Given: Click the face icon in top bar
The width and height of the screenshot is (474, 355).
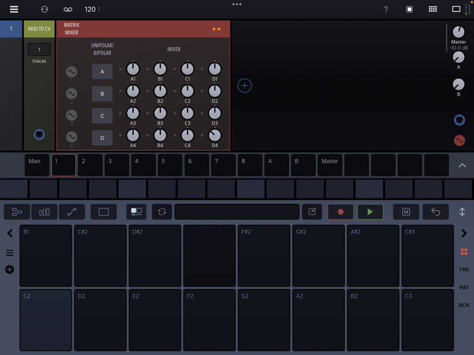Looking at the screenshot, I should [44, 9].
